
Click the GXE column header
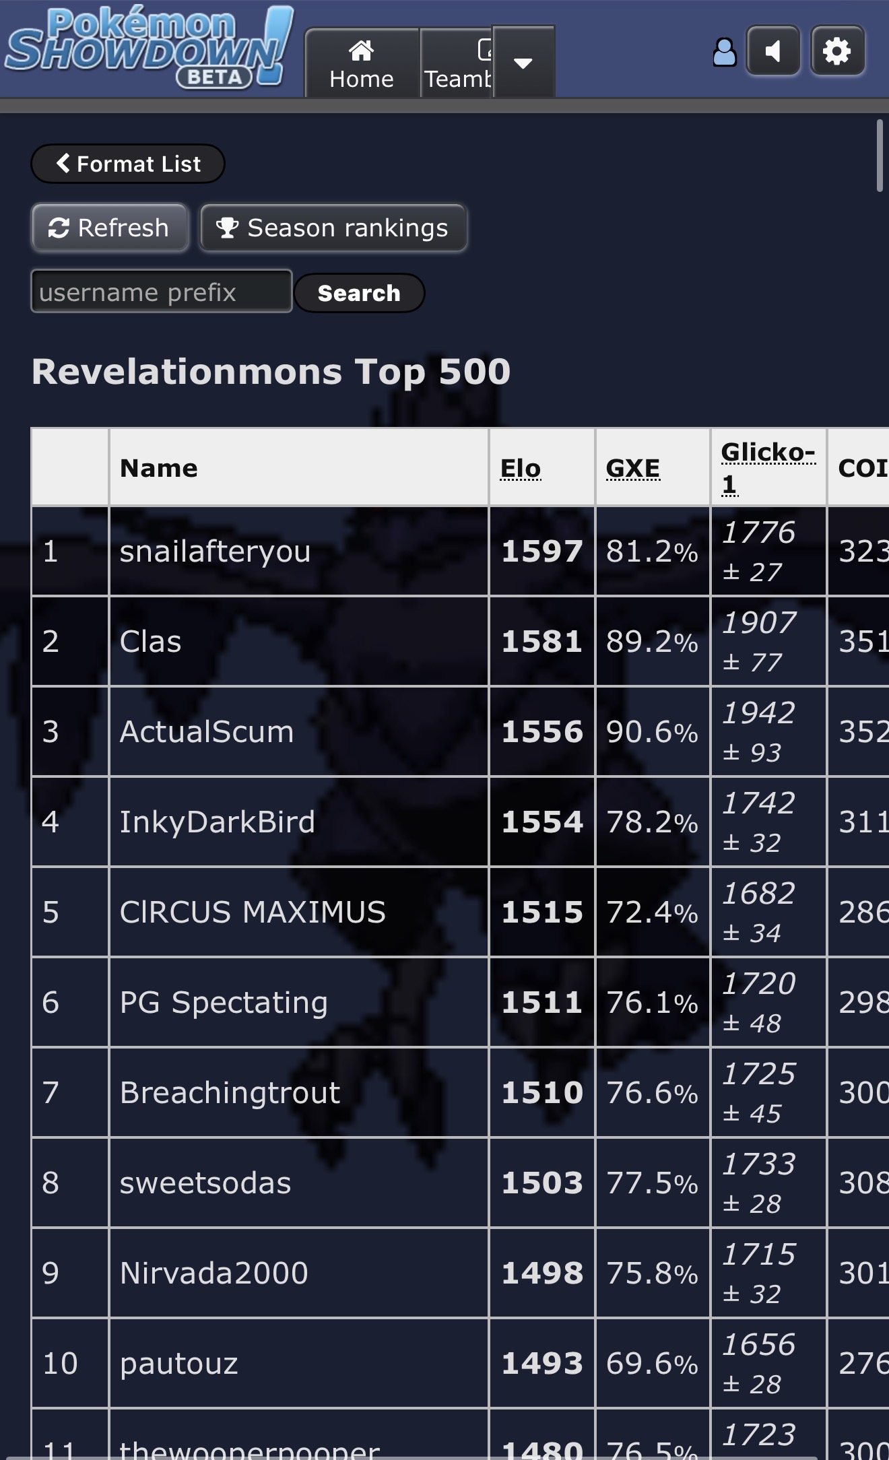click(633, 468)
